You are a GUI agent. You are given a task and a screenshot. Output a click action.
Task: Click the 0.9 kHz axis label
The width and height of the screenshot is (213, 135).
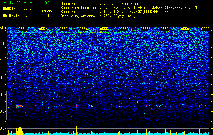click(3, 77)
